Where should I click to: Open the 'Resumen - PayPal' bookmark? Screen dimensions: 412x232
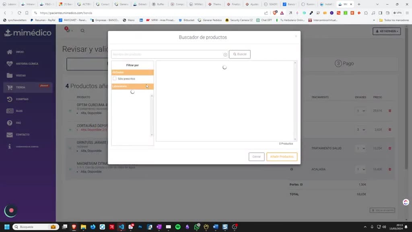click(x=43, y=20)
